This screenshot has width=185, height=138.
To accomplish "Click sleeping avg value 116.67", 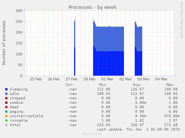I will pos(137,89).
